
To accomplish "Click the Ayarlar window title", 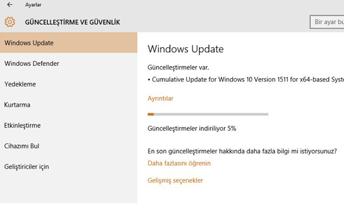I will pyautogui.click(x=33, y=5).
